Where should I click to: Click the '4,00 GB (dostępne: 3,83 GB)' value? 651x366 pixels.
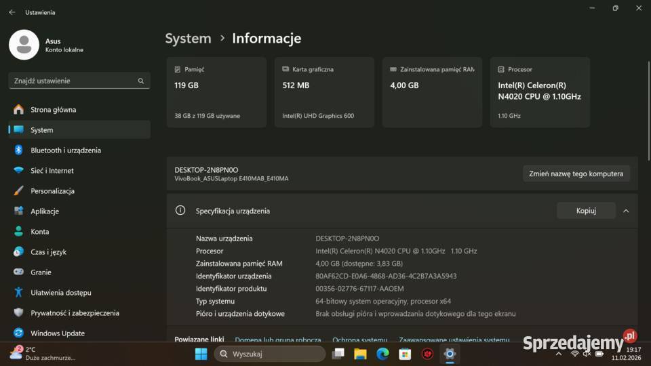pos(359,264)
